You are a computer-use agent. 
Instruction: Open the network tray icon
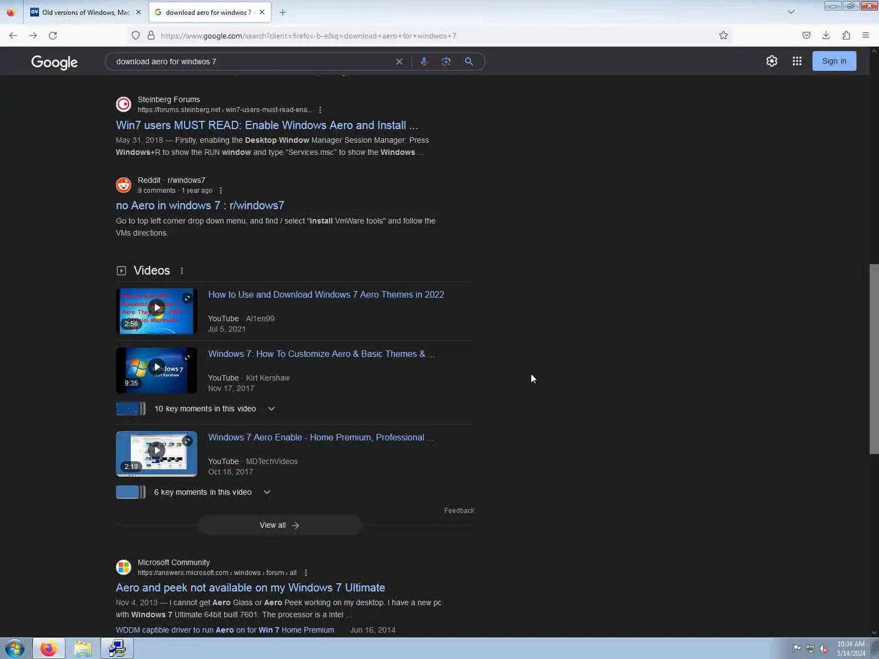pyautogui.click(x=810, y=649)
